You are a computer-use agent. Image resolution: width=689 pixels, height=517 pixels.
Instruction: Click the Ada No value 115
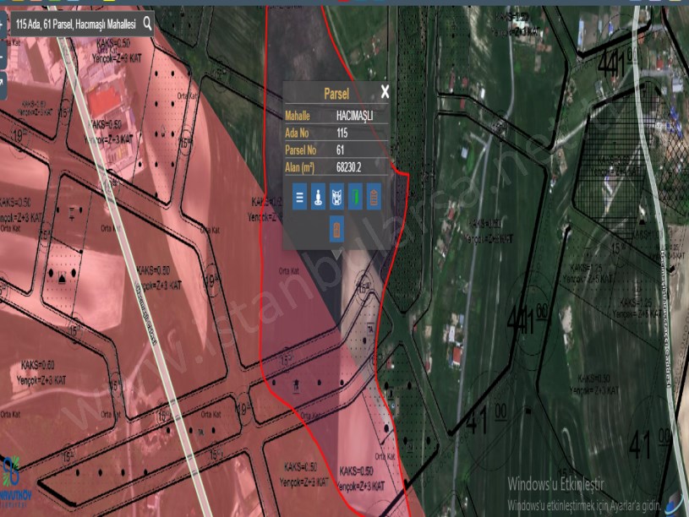click(x=342, y=133)
